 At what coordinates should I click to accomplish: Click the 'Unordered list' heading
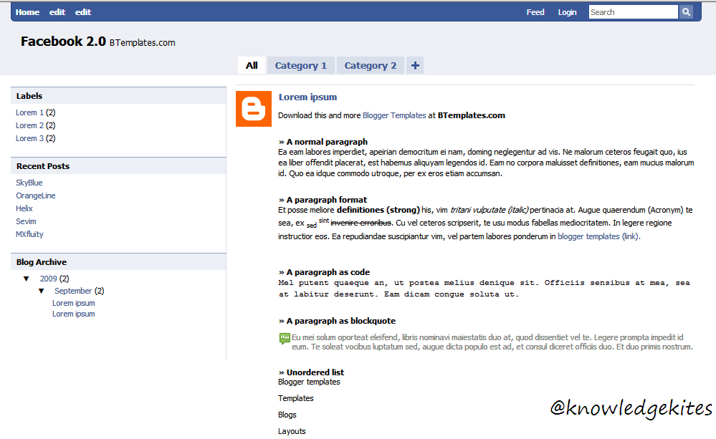coord(312,373)
